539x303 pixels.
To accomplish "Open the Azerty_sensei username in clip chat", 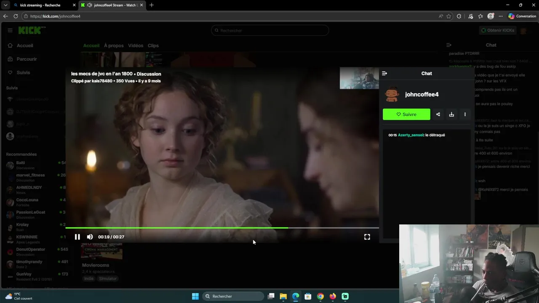I will tap(410, 135).
